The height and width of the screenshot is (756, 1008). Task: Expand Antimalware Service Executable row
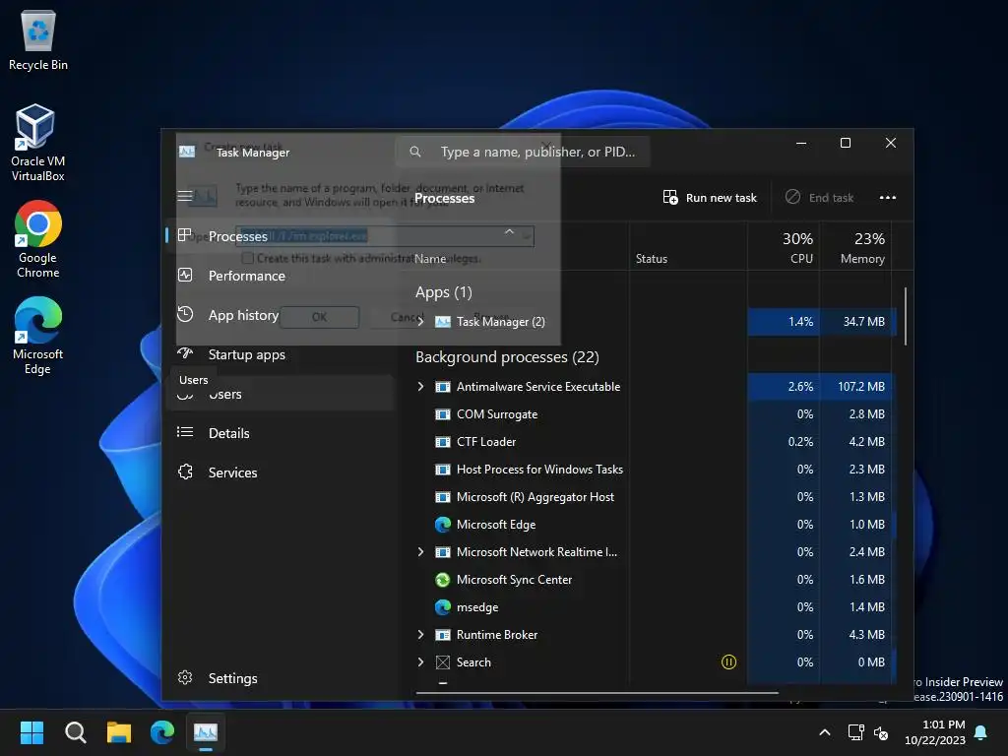click(x=420, y=386)
